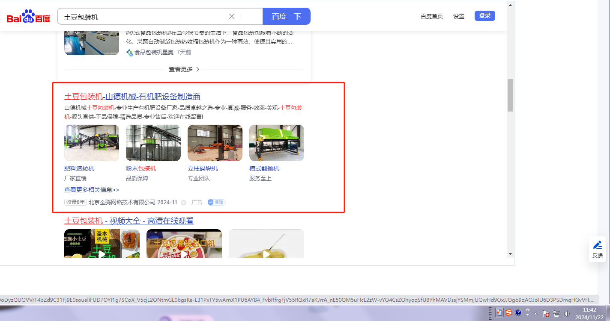The image size is (610, 321).
Task: Open the 槽式翻抛机 text link
Action: (264, 168)
